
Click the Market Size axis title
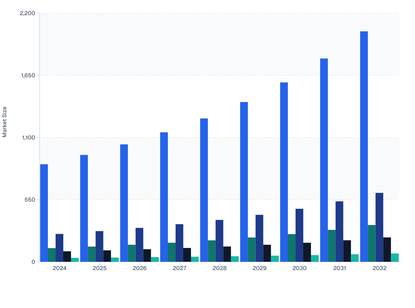point(5,122)
